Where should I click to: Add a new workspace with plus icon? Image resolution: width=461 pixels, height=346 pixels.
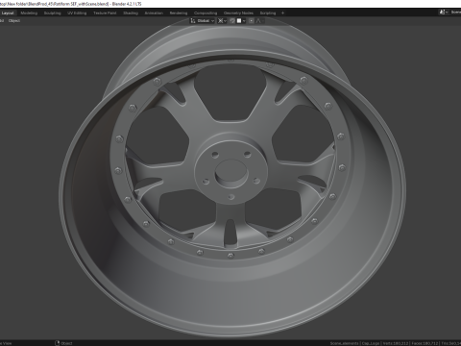point(282,13)
